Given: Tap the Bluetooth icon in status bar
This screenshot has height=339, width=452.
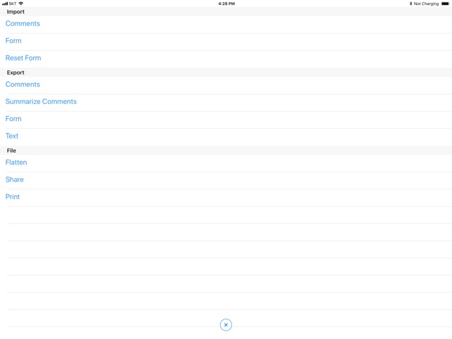Looking at the screenshot, I should pos(411,4).
